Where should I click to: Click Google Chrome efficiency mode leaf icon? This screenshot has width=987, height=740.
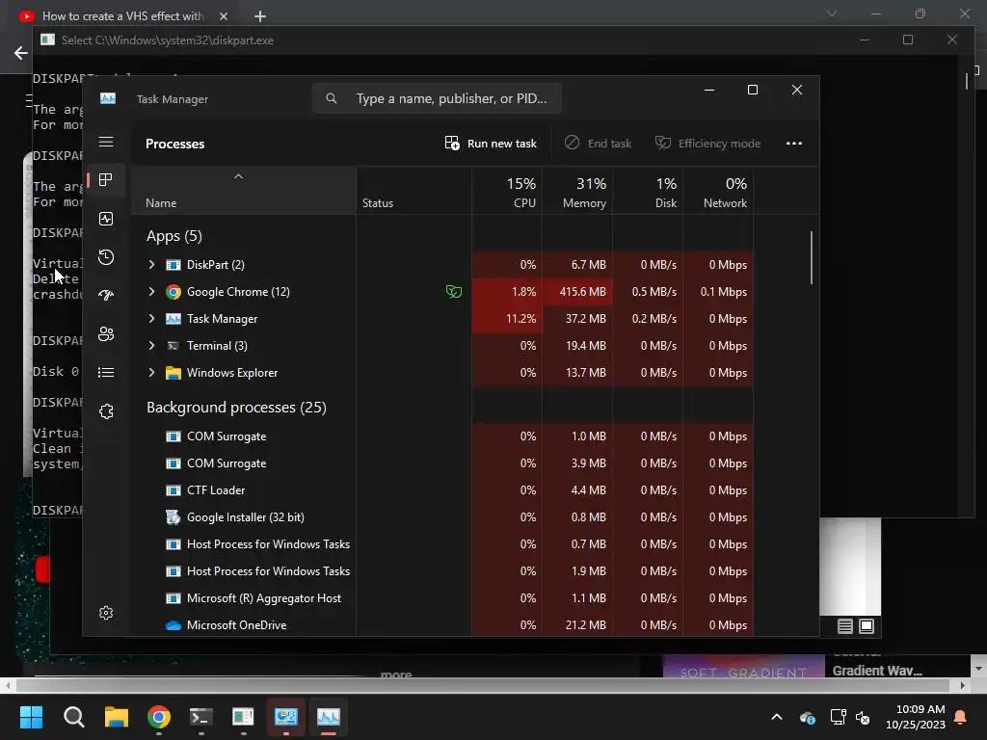(x=453, y=291)
